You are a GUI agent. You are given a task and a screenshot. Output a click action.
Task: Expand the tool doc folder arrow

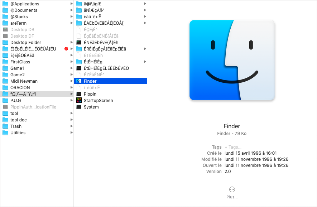[71, 120]
